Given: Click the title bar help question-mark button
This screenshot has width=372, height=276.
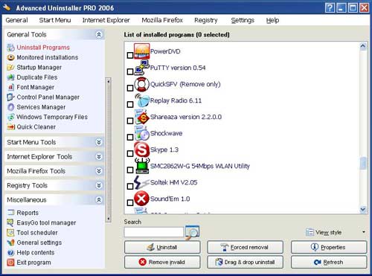Looking at the screenshot, I should pyautogui.click(x=330, y=8).
